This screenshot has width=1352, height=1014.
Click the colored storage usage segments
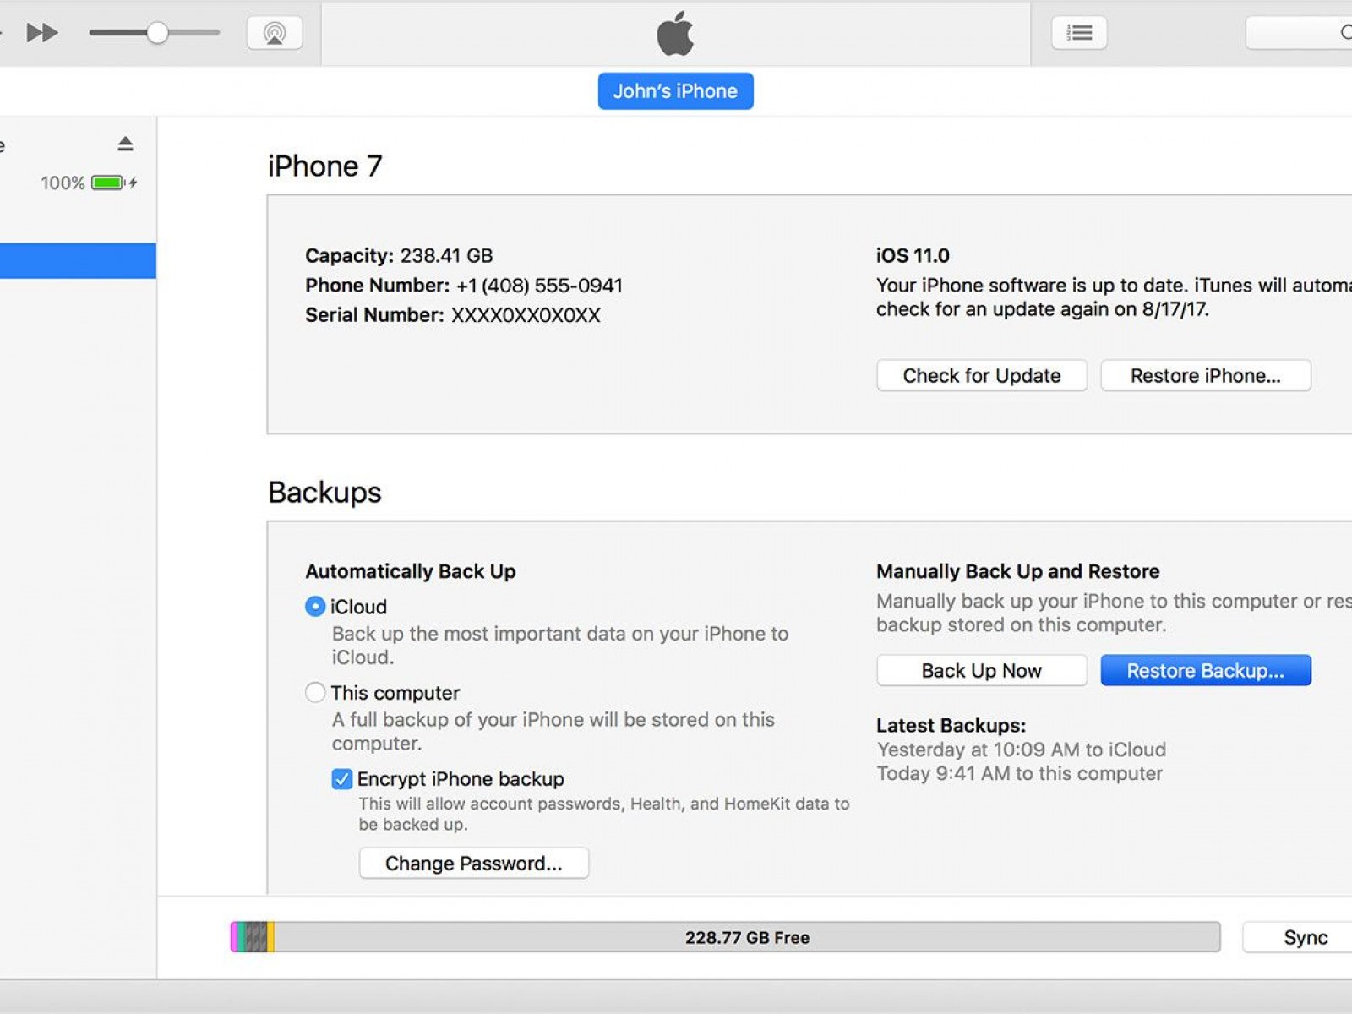pos(252,938)
